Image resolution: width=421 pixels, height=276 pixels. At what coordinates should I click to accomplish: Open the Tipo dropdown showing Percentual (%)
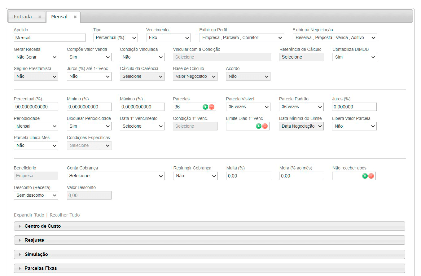pyautogui.click(x=115, y=38)
